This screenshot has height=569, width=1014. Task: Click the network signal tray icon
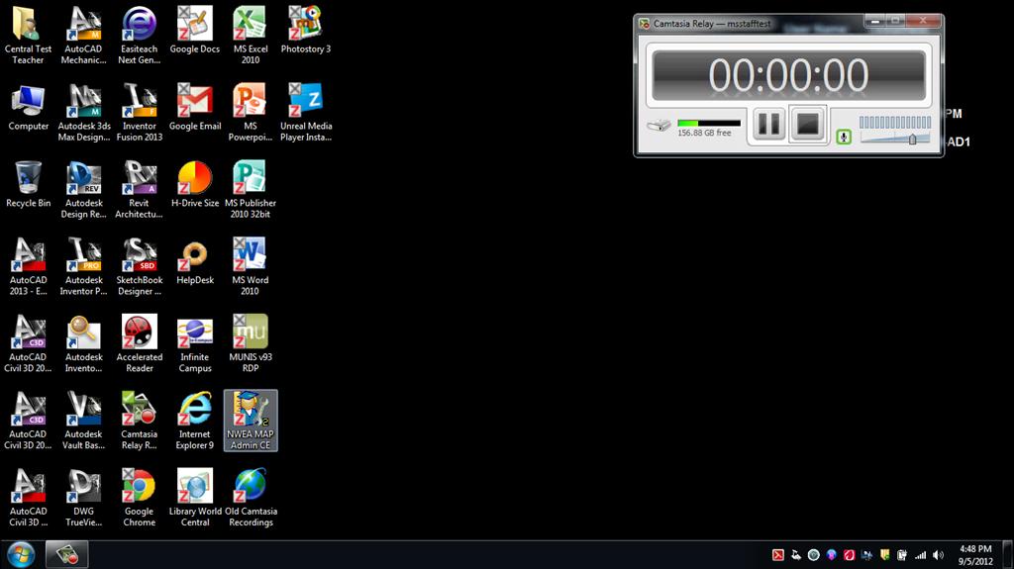(x=920, y=555)
